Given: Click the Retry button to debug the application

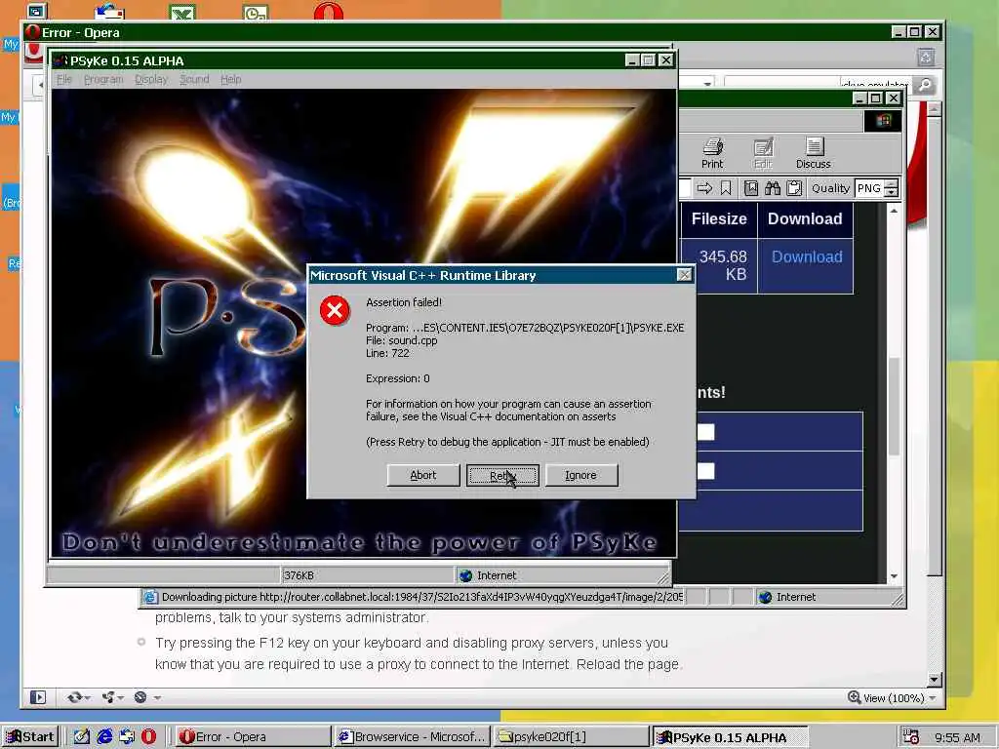Looking at the screenshot, I should (x=502, y=475).
